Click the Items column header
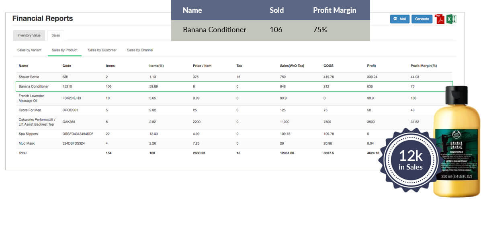481x229 pixels. coord(110,65)
